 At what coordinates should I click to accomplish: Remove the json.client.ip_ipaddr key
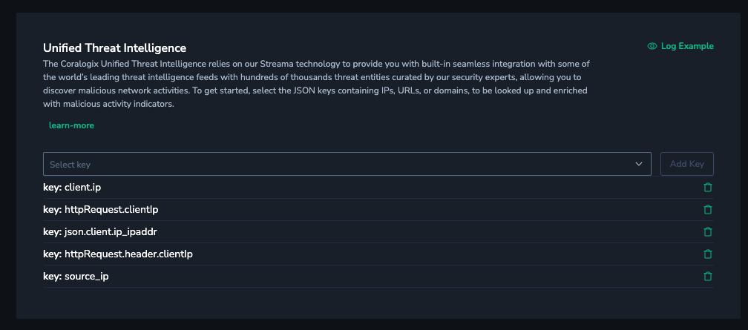[707, 232]
